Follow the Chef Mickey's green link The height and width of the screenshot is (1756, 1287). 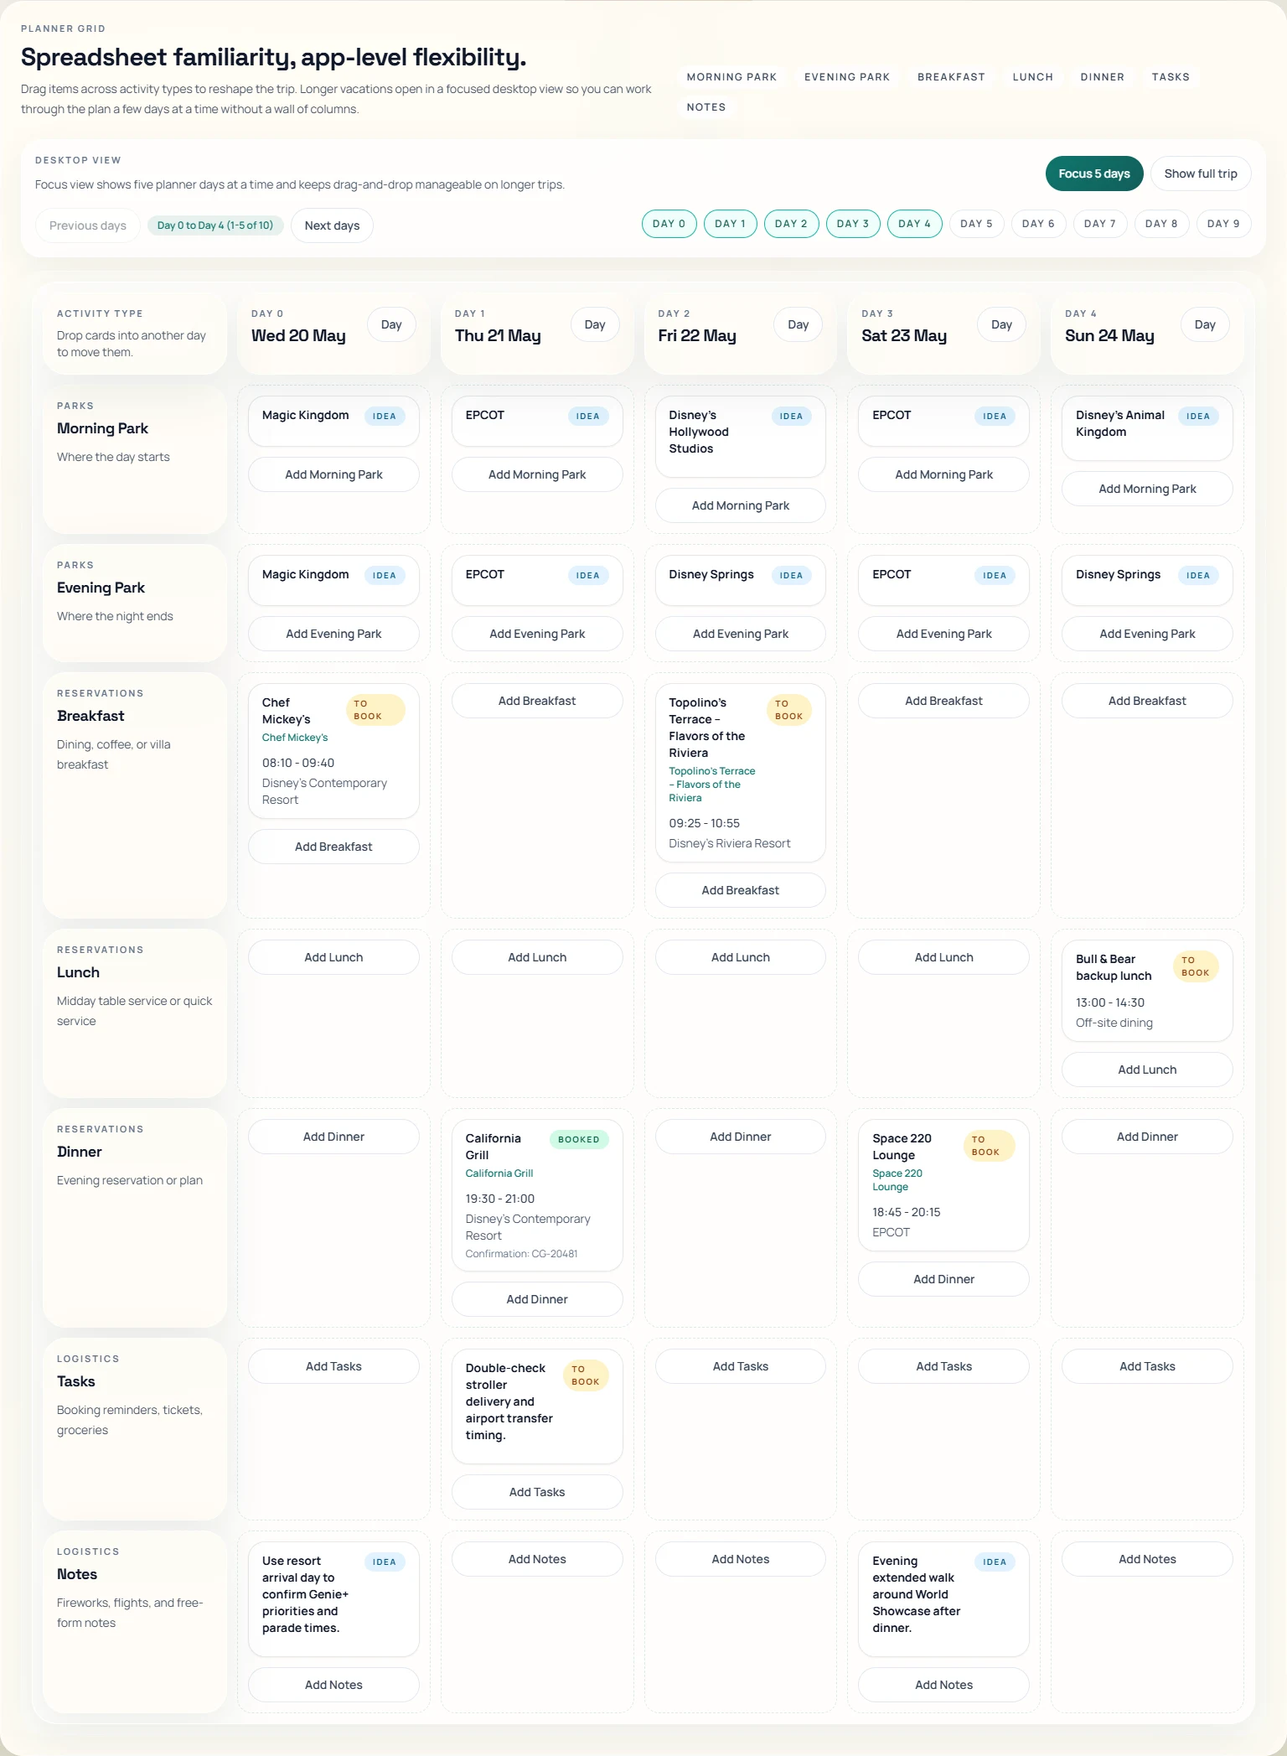[295, 738]
